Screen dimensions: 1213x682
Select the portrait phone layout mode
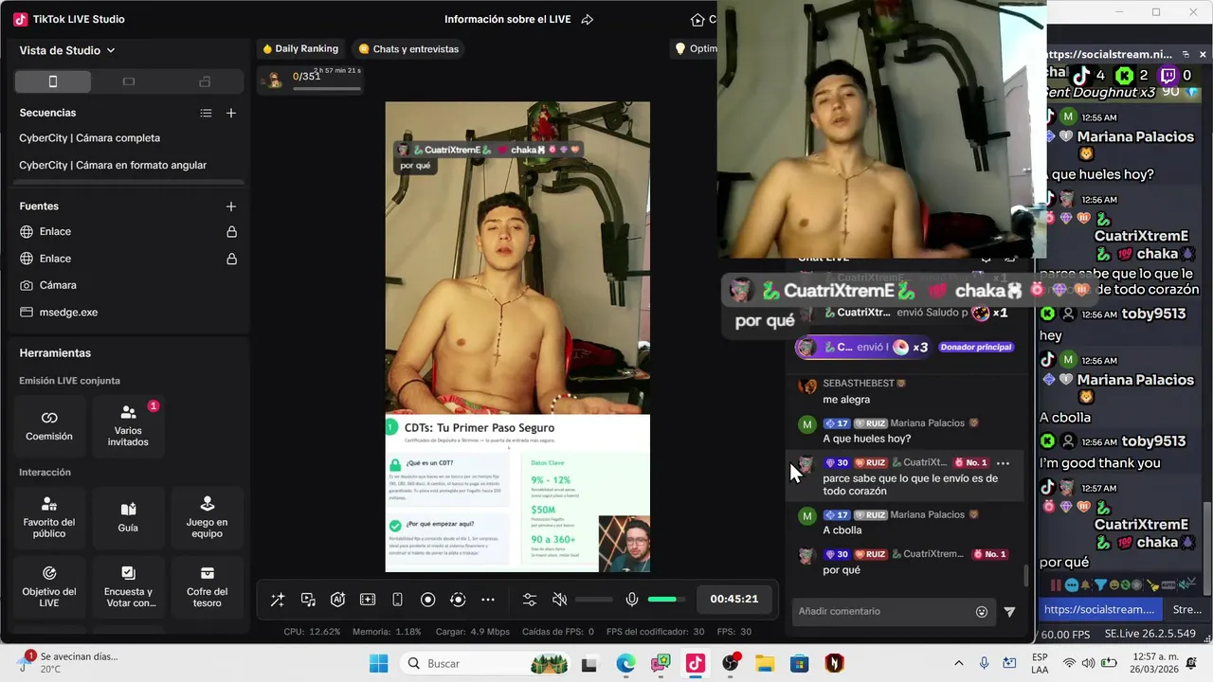pyautogui.click(x=53, y=81)
